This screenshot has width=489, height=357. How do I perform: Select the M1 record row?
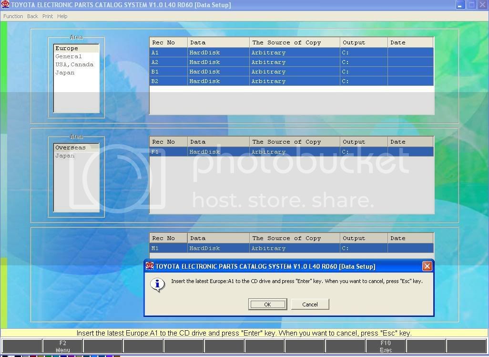[291, 248]
